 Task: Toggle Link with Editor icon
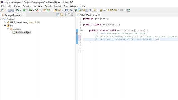pos(61,15)
